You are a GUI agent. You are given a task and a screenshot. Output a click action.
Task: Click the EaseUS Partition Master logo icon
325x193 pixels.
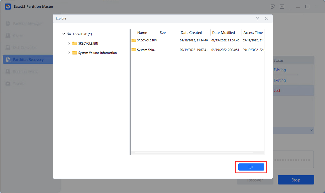(x=8, y=6)
